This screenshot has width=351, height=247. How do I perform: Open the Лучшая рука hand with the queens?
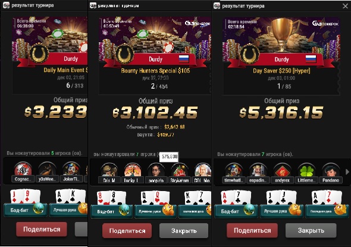point(155,211)
